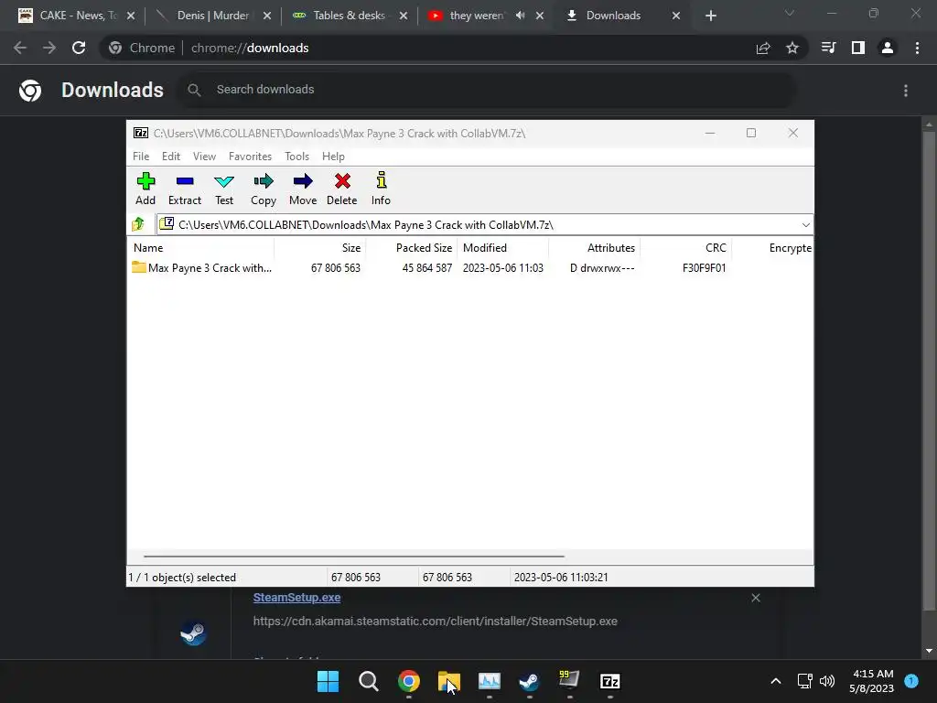Go up one folder level in 7-Zip
Screen dimensions: 937x703
pyautogui.click(x=138, y=224)
